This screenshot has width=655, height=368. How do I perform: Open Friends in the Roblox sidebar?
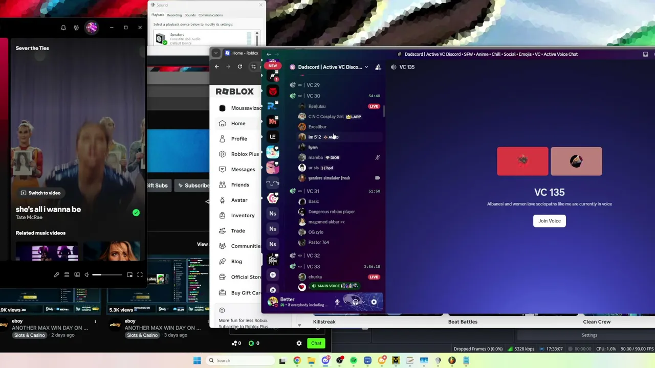[x=239, y=185]
